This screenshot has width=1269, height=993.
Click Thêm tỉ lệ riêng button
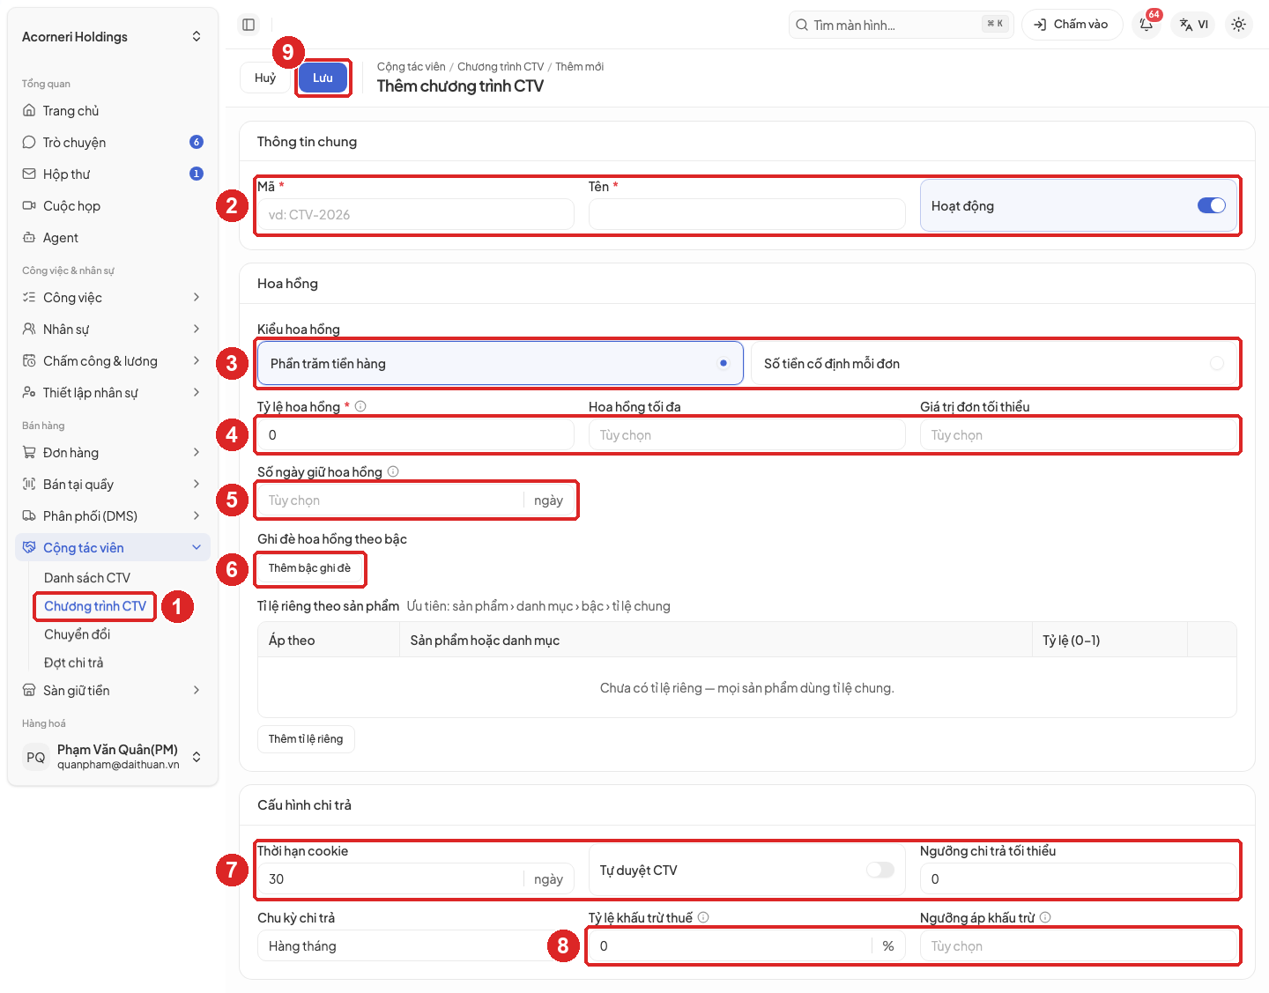[306, 739]
